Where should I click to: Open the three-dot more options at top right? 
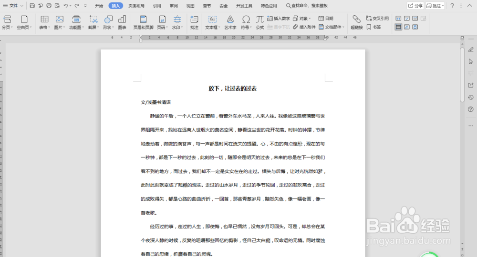pyautogui.click(x=461, y=5)
